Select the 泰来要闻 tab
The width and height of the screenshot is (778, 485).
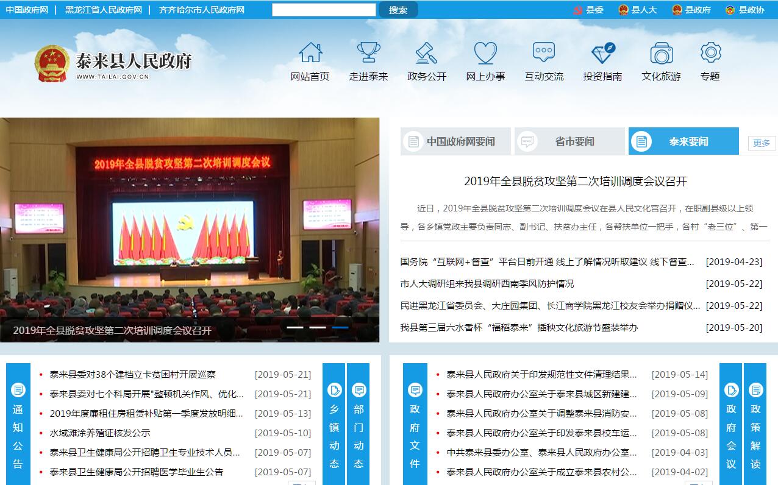[x=683, y=141]
